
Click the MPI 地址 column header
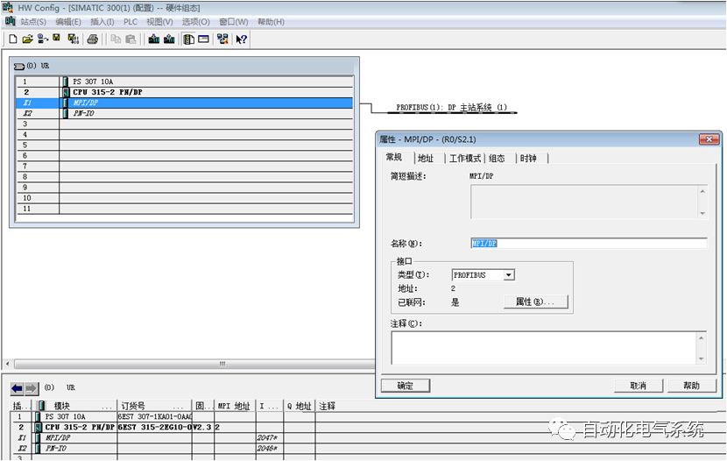tap(235, 406)
